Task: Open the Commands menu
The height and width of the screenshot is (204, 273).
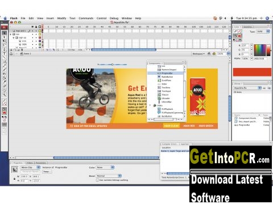Action: point(86,18)
